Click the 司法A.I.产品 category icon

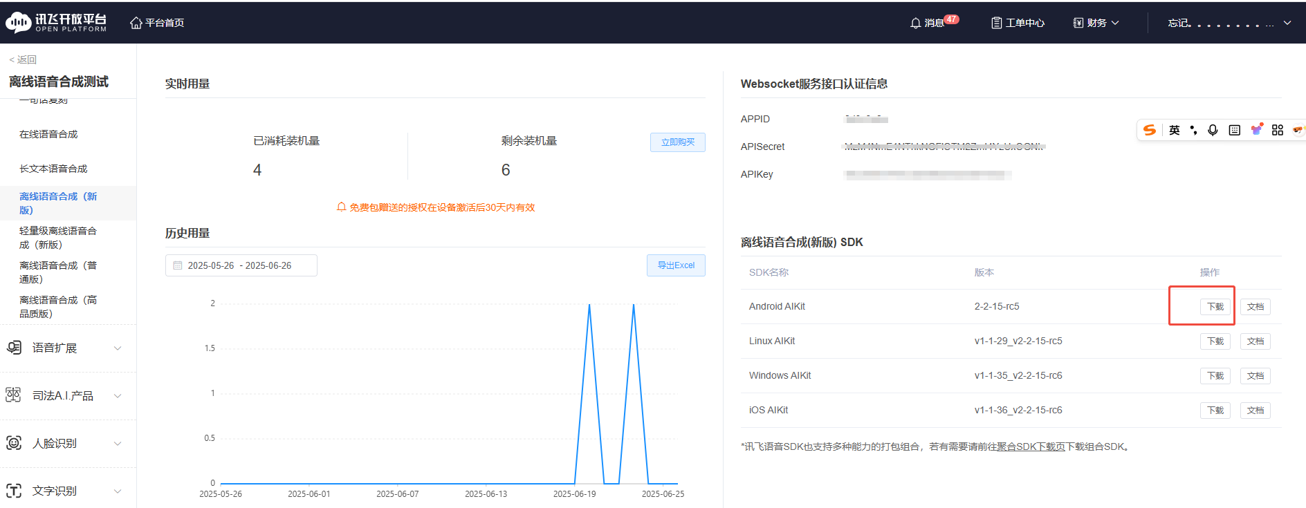coord(14,395)
